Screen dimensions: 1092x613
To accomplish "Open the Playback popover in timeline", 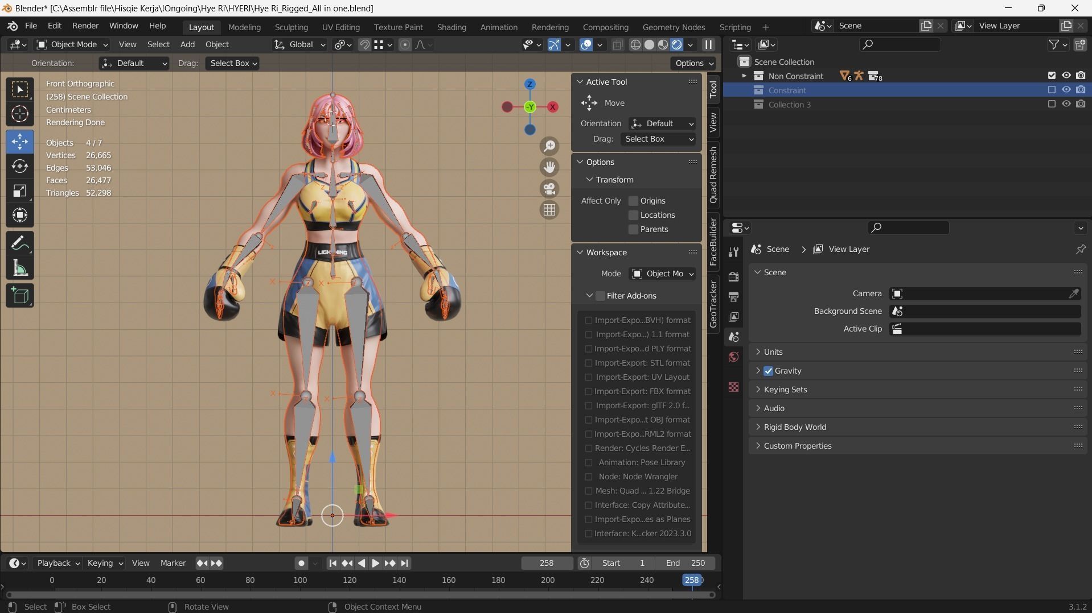I will (x=58, y=563).
